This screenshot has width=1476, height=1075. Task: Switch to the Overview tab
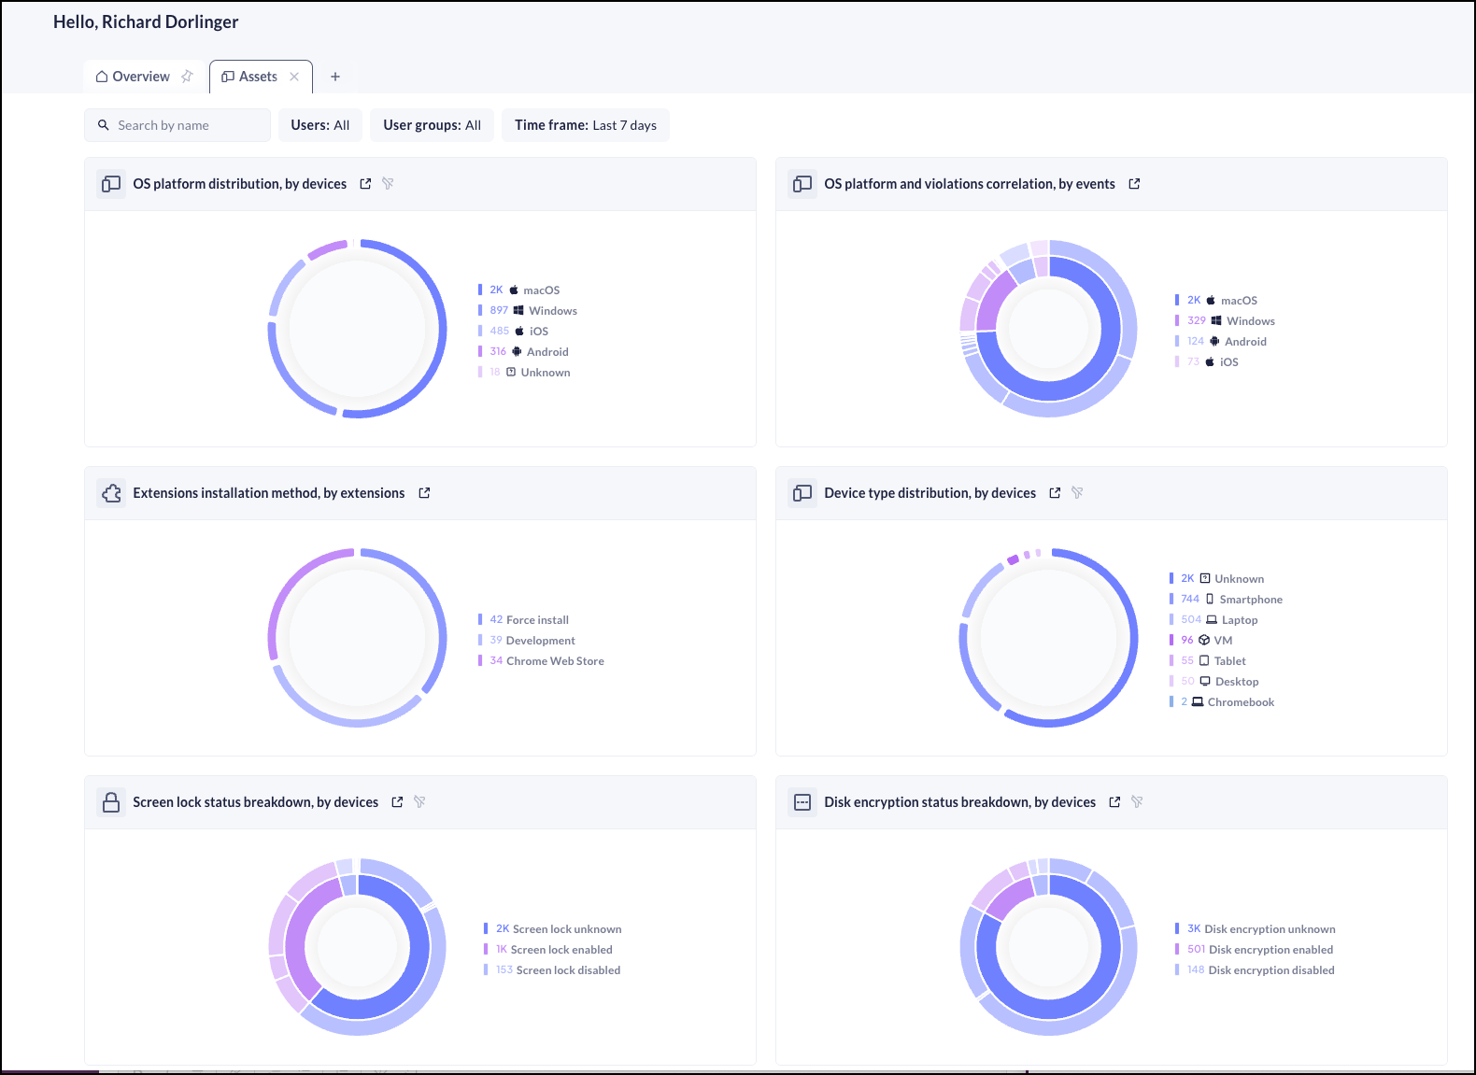click(x=140, y=77)
